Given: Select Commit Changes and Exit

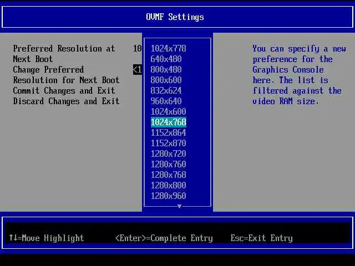Looking at the screenshot, I should coord(64,91).
